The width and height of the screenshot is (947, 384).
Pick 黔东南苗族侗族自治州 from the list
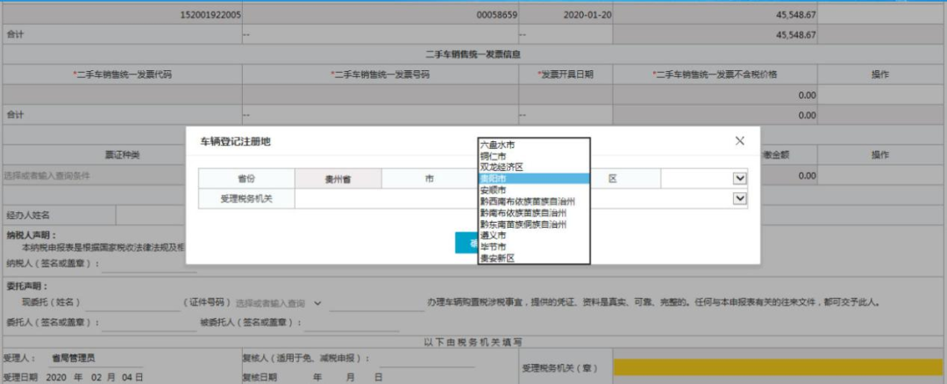click(533, 224)
